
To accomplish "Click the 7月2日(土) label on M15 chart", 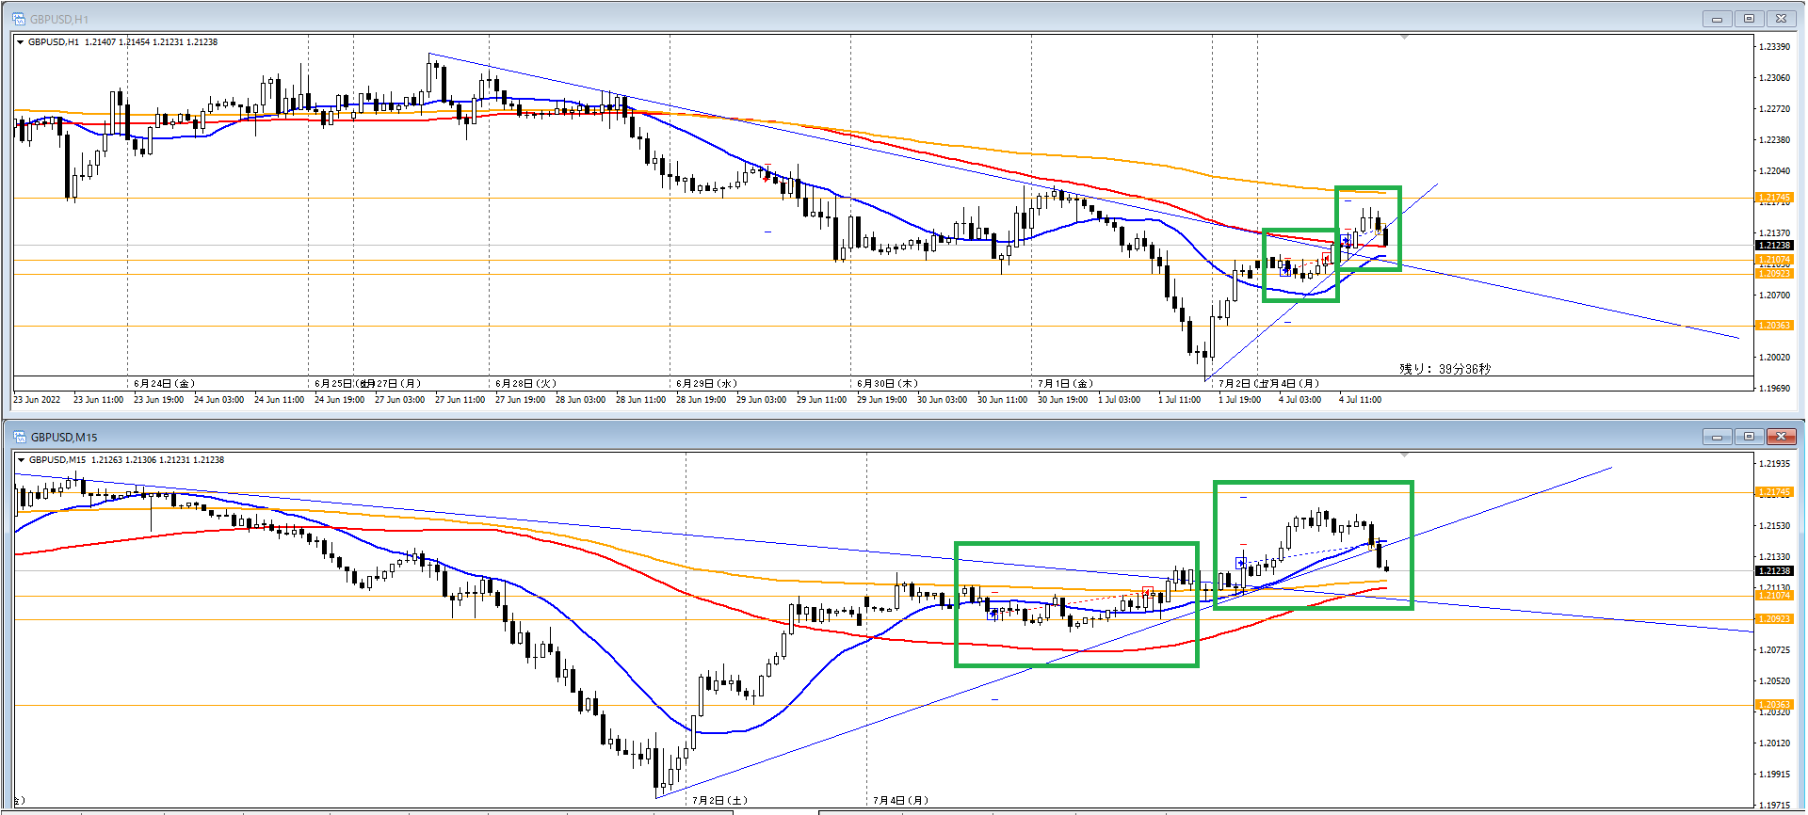I will 721,801.
